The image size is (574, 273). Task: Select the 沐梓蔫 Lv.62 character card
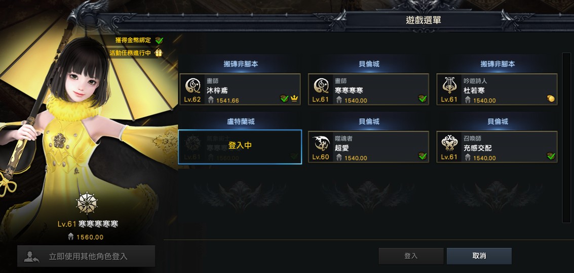(x=240, y=89)
